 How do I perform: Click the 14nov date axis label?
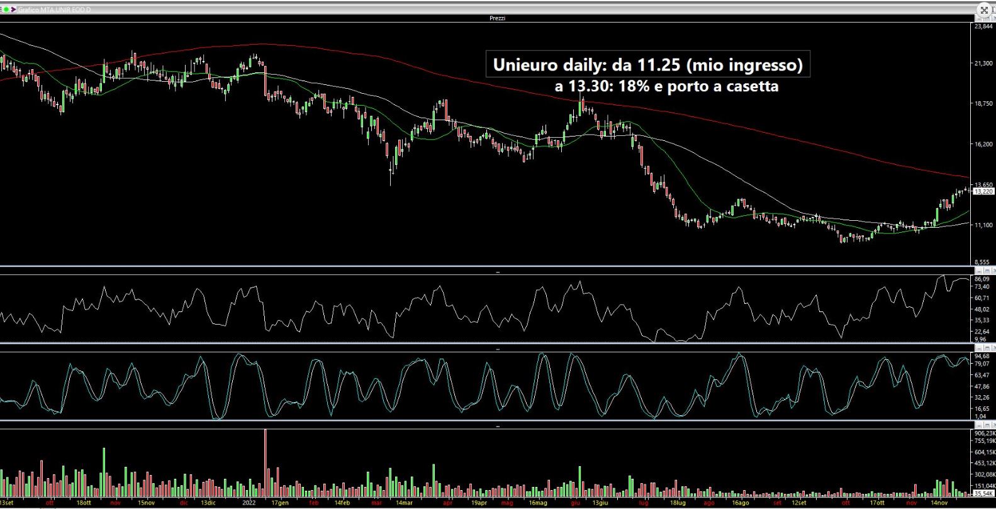(x=939, y=503)
